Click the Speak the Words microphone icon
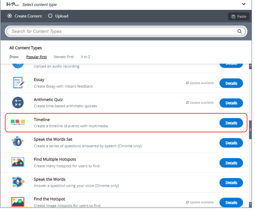 18,182
